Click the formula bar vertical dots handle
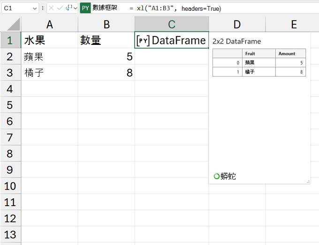319x245 pixels. (x=43, y=8)
